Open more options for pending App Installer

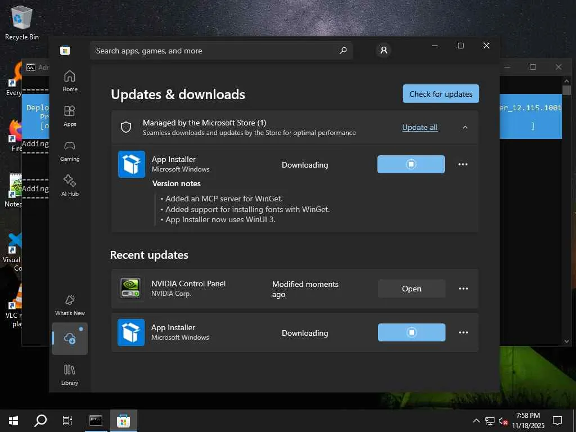coord(463,164)
